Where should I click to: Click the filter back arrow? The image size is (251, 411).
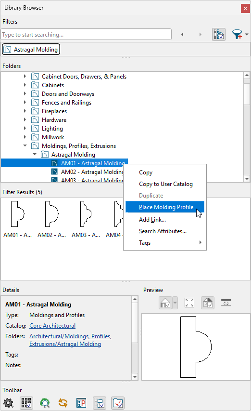(x=182, y=34)
